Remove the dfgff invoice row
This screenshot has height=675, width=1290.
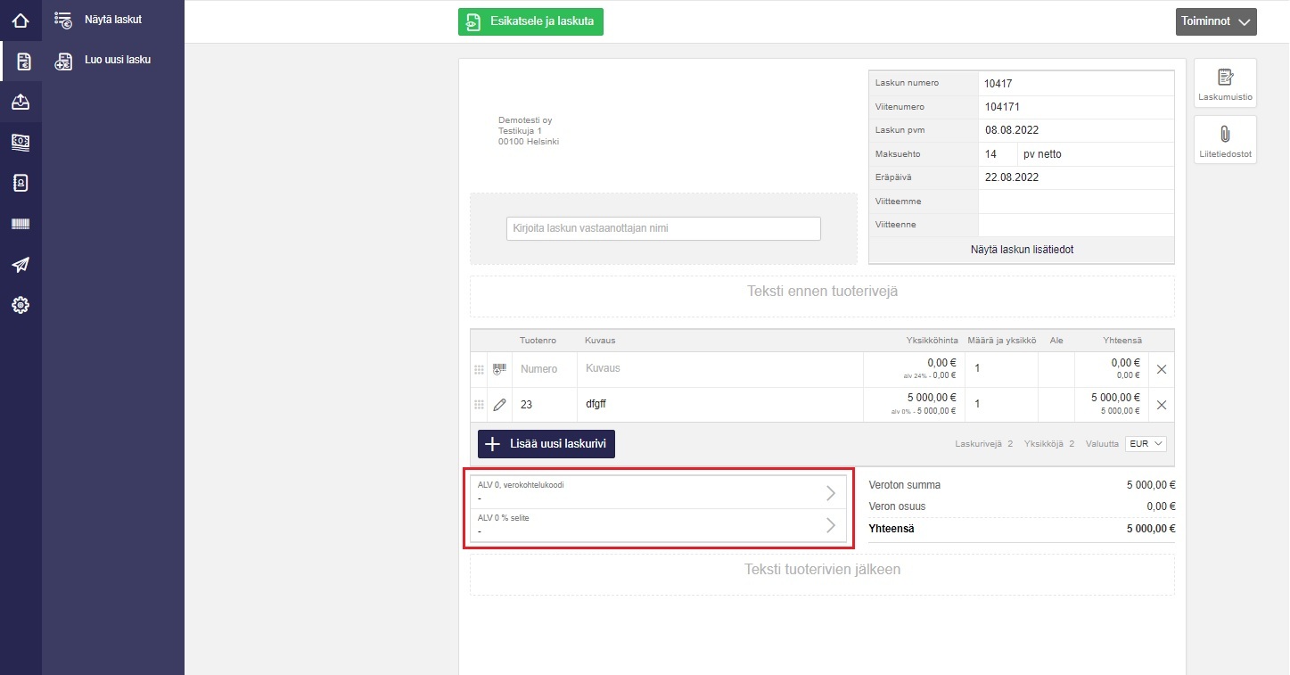point(1162,405)
